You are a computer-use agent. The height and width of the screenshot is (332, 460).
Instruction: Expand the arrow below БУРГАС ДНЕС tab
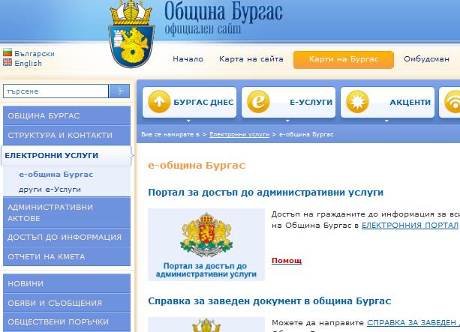(188, 121)
